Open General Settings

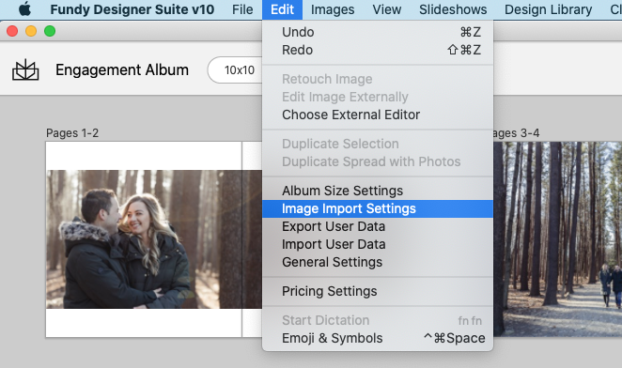(x=378, y=262)
